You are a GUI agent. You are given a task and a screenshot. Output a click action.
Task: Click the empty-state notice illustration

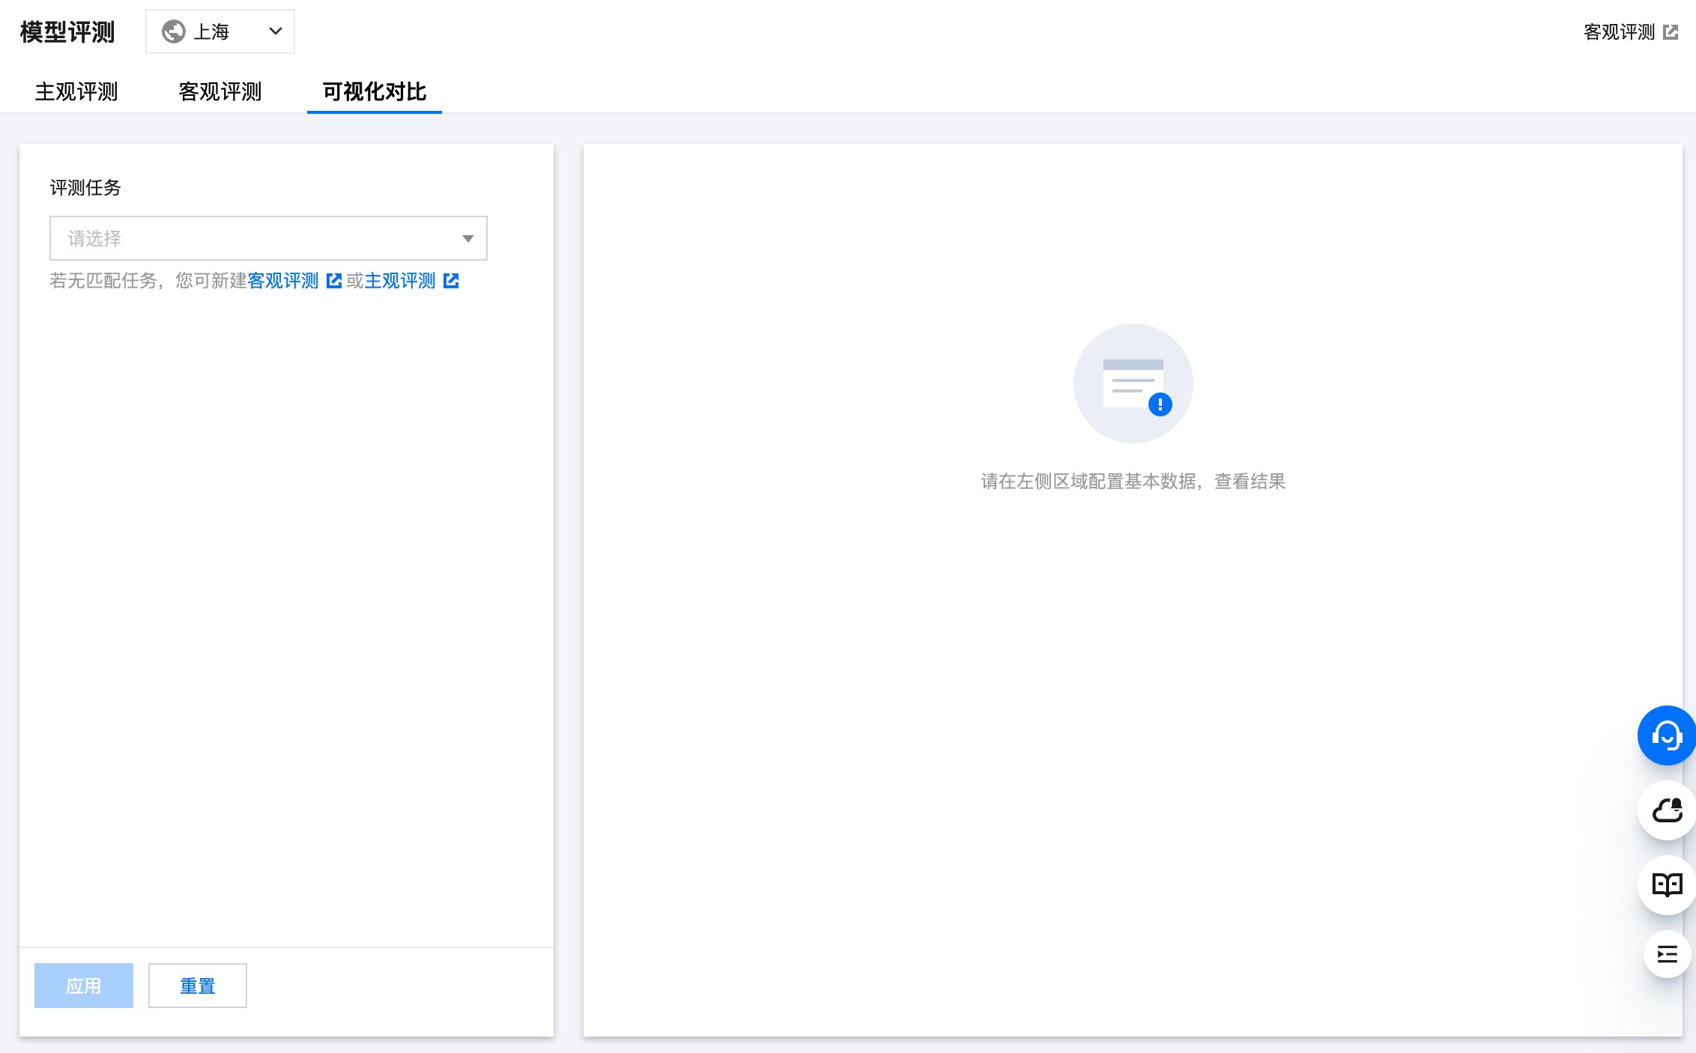click(x=1133, y=383)
